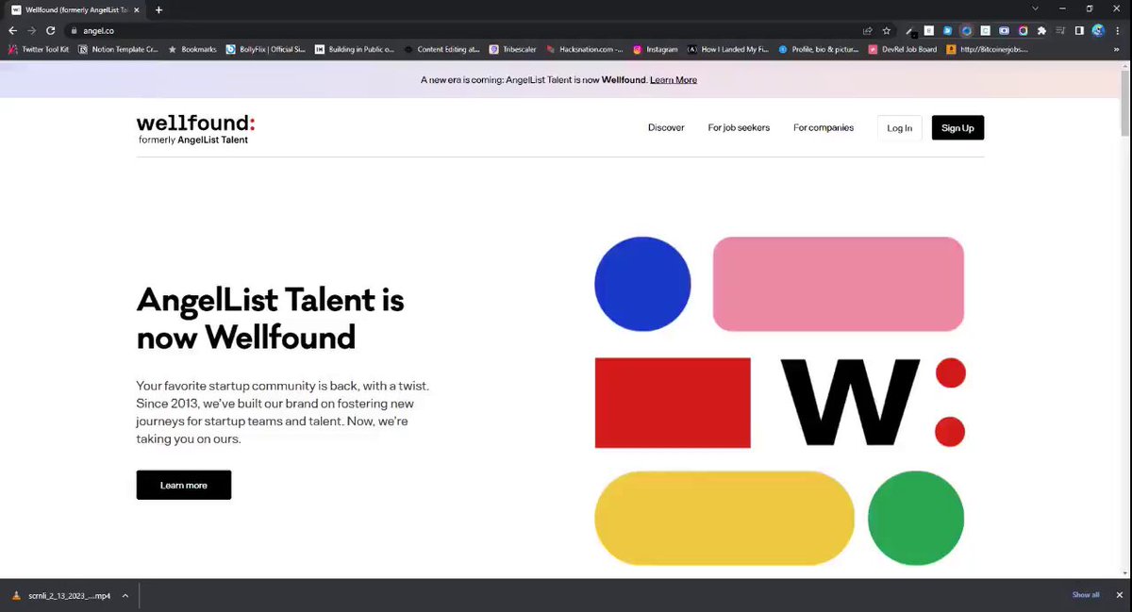Screen dimensions: 1132x612
Task: Close the downloads bar
Action: pyautogui.click(x=1119, y=595)
